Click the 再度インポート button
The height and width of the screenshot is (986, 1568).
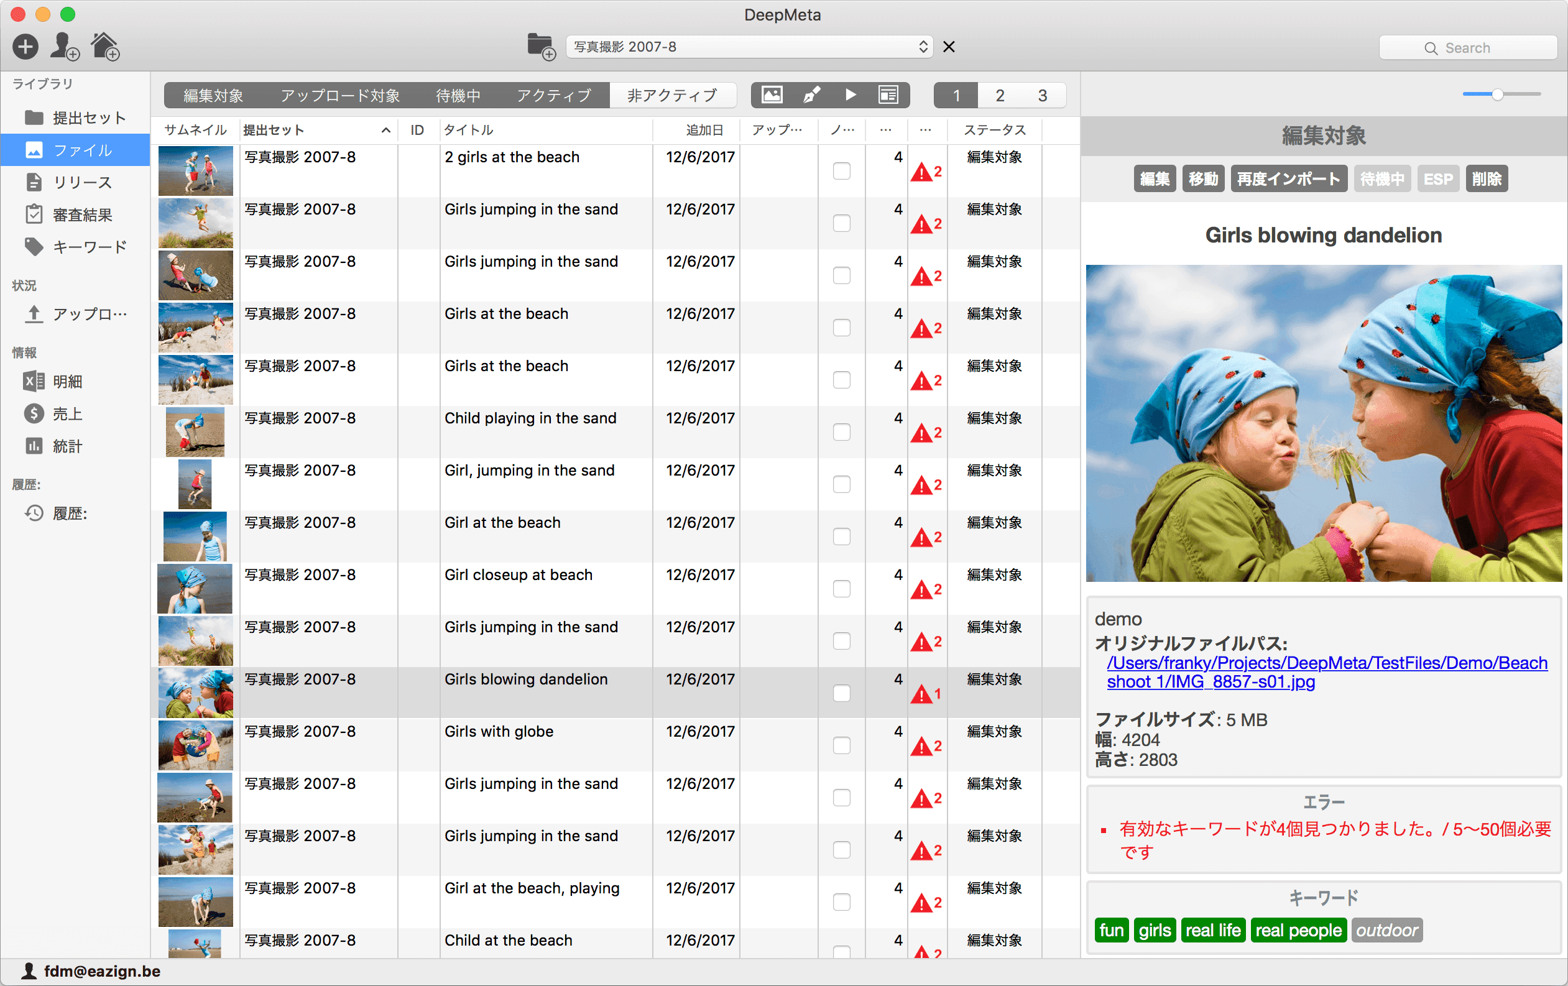tap(1289, 178)
